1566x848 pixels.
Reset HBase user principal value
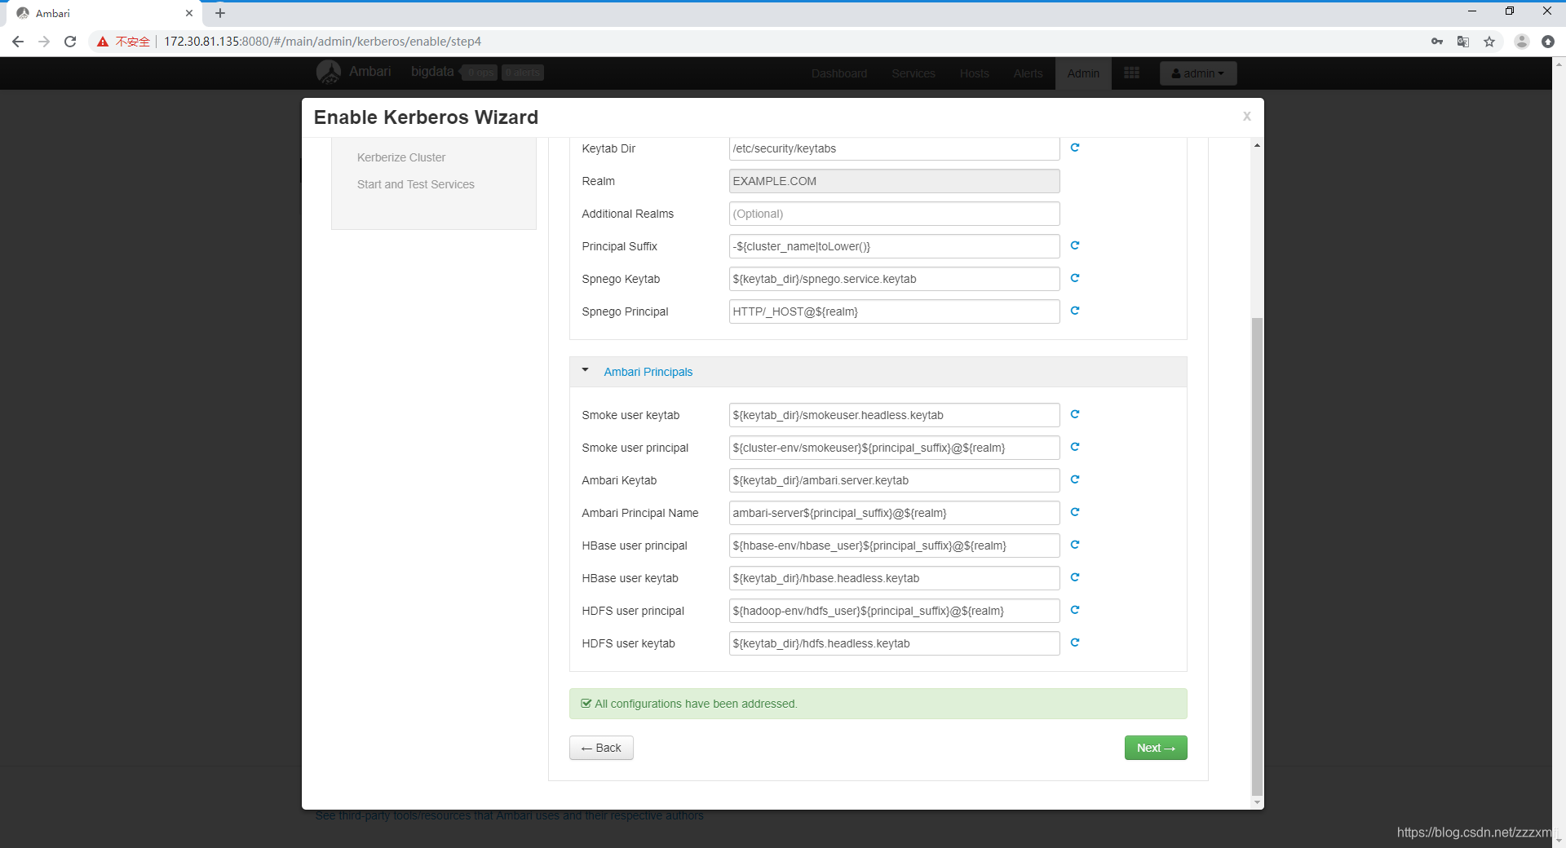(1075, 545)
